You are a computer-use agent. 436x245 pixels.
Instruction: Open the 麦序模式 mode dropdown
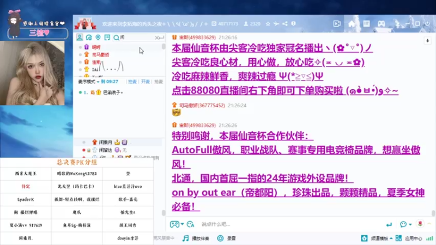[x=88, y=82]
